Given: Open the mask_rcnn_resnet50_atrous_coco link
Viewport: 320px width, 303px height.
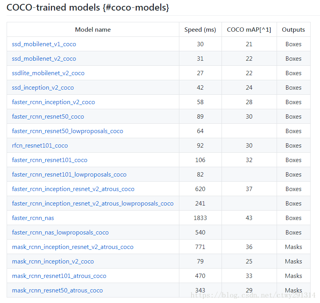Looking at the screenshot, I should pos(57,290).
